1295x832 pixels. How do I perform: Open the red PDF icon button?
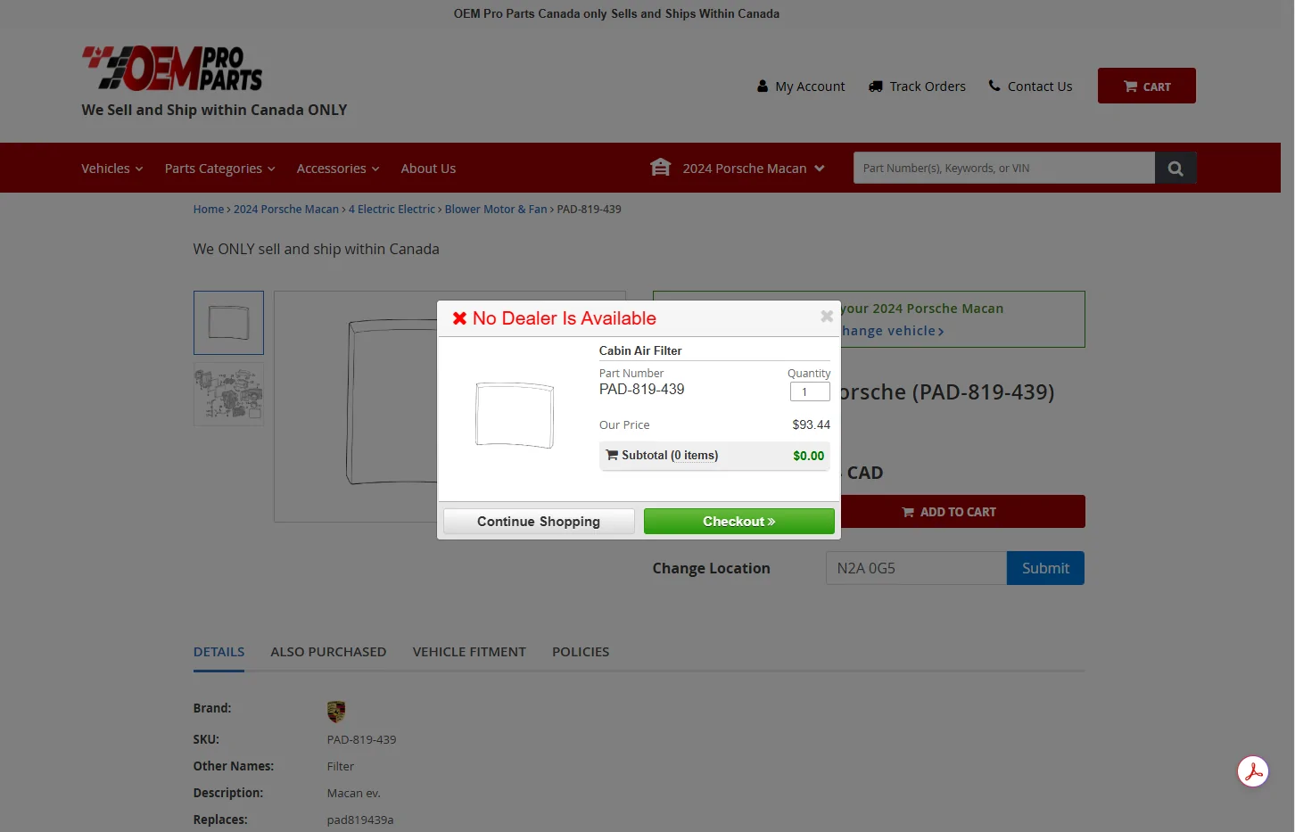point(1252,771)
